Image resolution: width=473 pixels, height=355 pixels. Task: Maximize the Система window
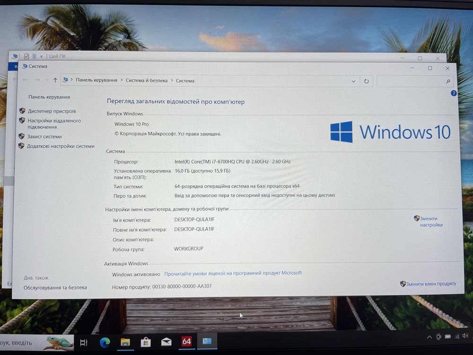click(x=430, y=68)
